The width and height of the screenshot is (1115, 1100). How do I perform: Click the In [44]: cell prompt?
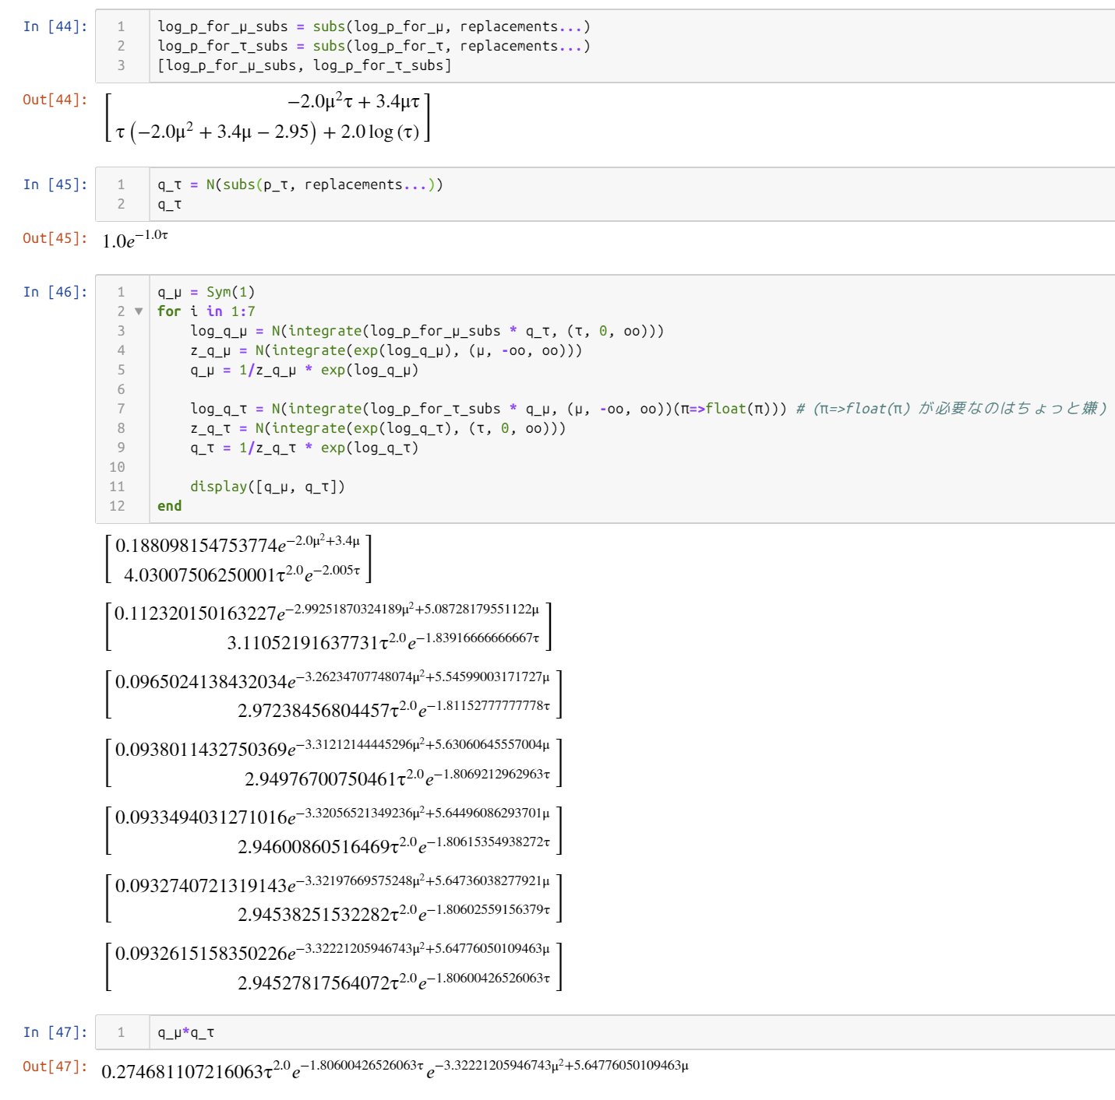[x=55, y=26]
